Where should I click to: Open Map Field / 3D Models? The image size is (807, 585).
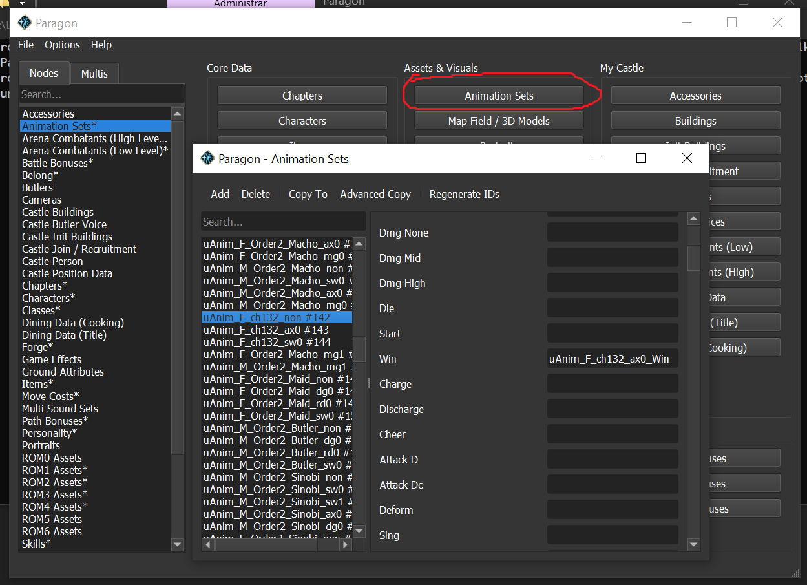point(499,121)
